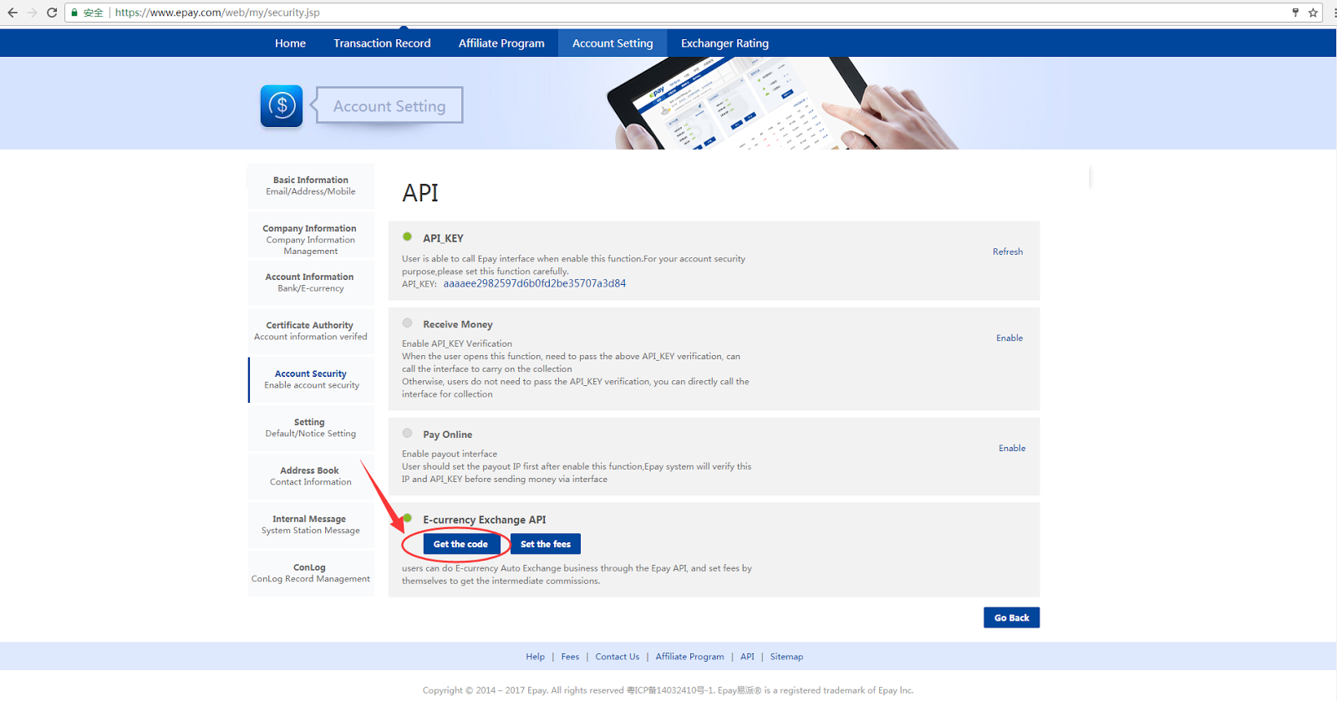1337x701 pixels.
Task: Open ConLog Record Management sidebar item
Action: [311, 573]
